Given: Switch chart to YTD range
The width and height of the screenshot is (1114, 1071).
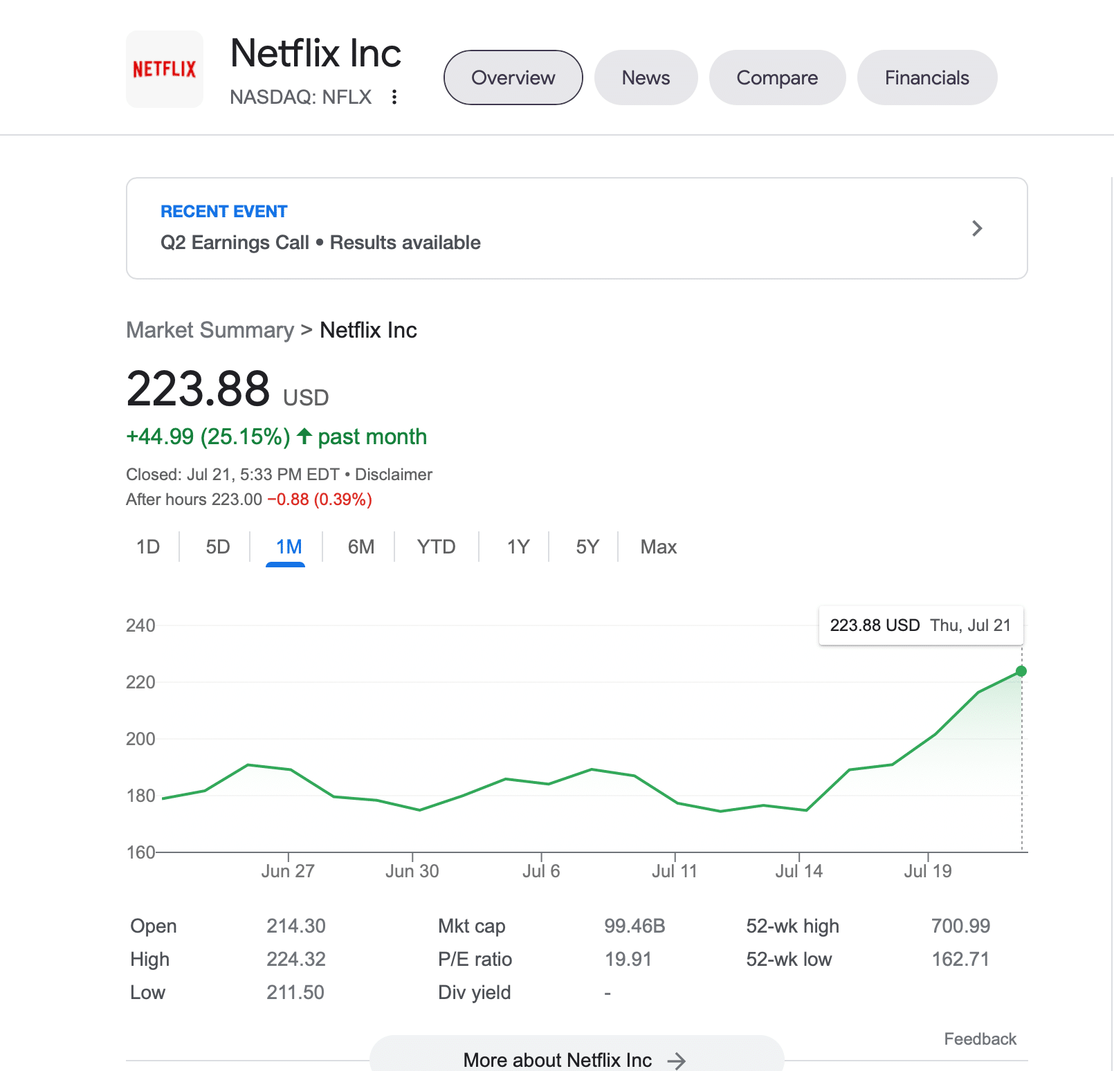Looking at the screenshot, I should (x=437, y=547).
